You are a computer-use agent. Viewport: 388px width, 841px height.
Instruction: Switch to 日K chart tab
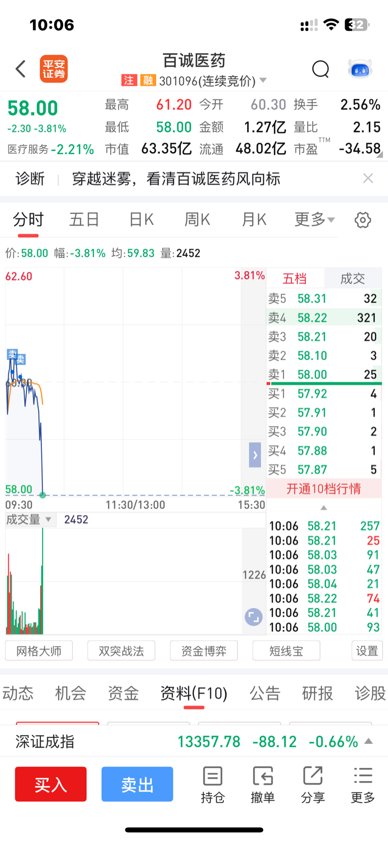coord(141,220)
